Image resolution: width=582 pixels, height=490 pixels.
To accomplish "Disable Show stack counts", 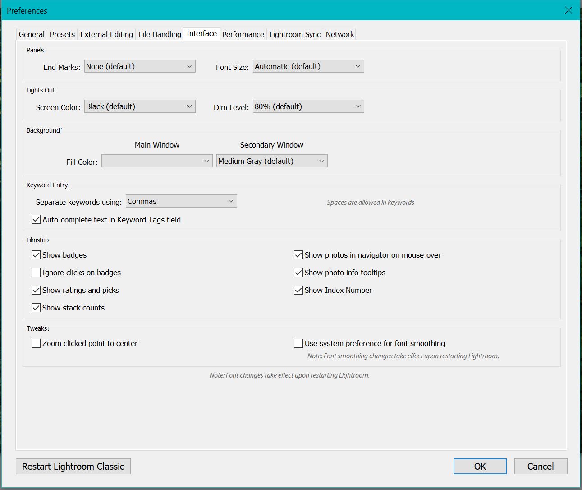I will 36,308.
